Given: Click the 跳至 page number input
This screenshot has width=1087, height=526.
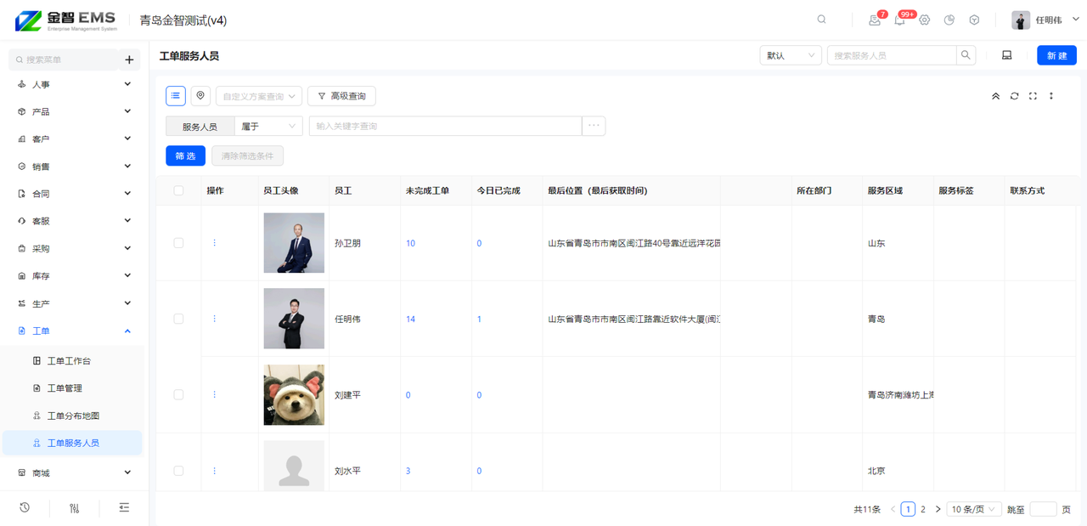Looking at the screenshot, I should click(x=1043, y=509).
